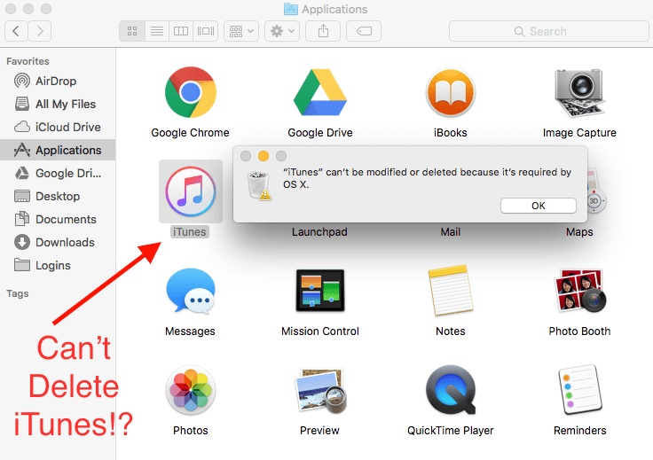Switch to icon view
Viewport: 653px width, 460px height.
pyautogui.click(x=132, y=31)
